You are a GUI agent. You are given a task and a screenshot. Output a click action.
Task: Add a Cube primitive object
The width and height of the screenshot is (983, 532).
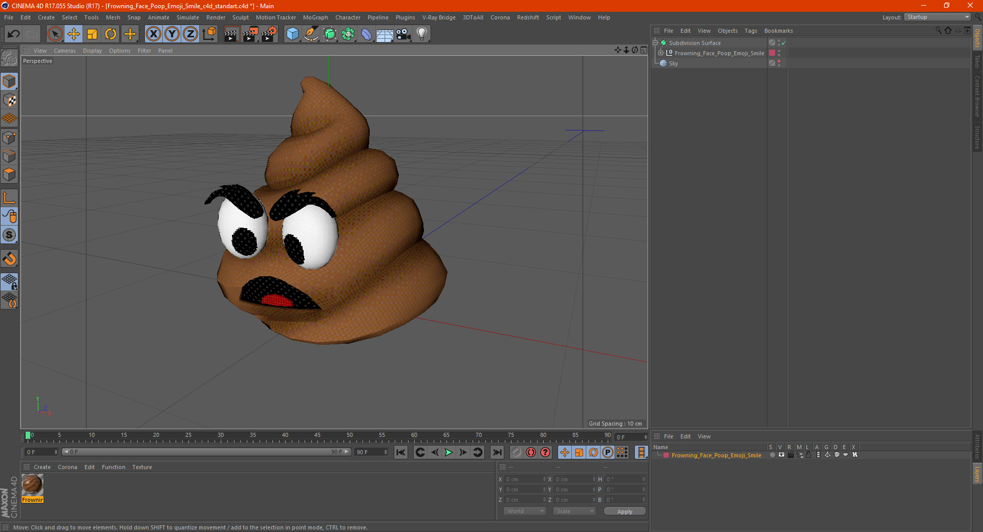pos(292,34)
